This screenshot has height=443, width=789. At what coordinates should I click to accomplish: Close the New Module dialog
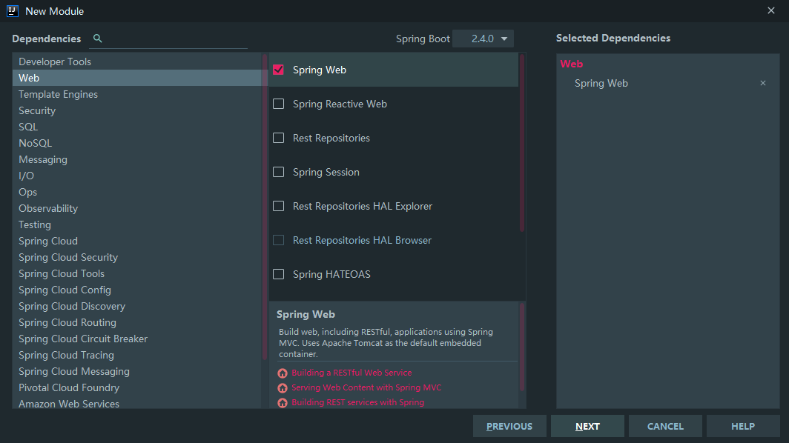[771, 10]
